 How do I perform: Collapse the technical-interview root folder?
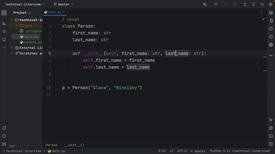click(12, 20)
